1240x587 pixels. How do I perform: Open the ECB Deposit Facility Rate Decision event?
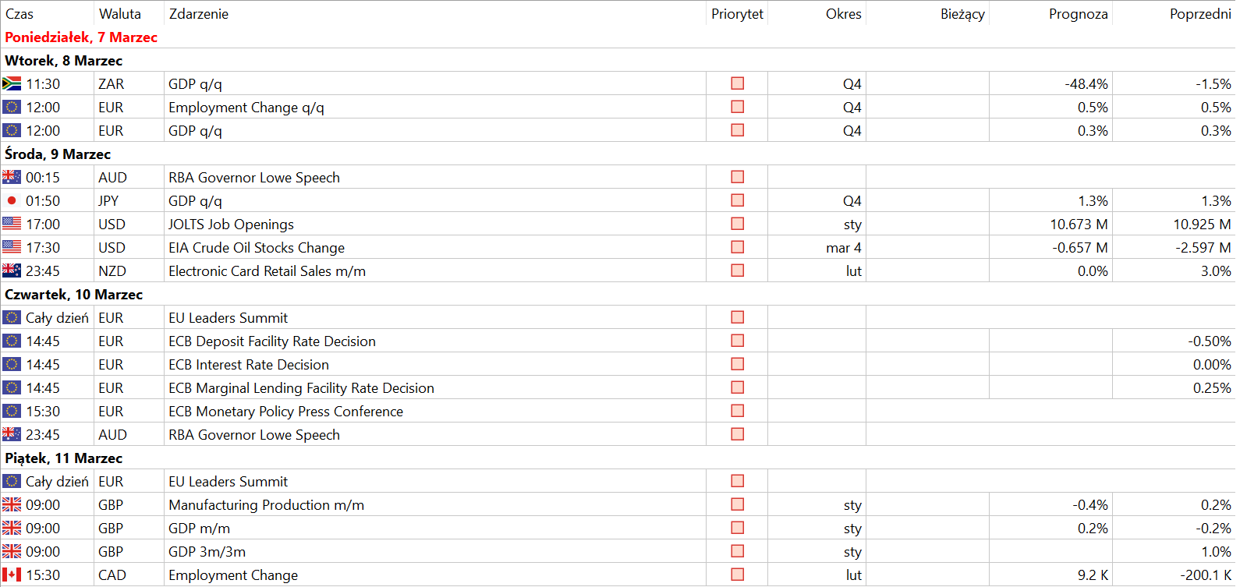coord(272,341)
